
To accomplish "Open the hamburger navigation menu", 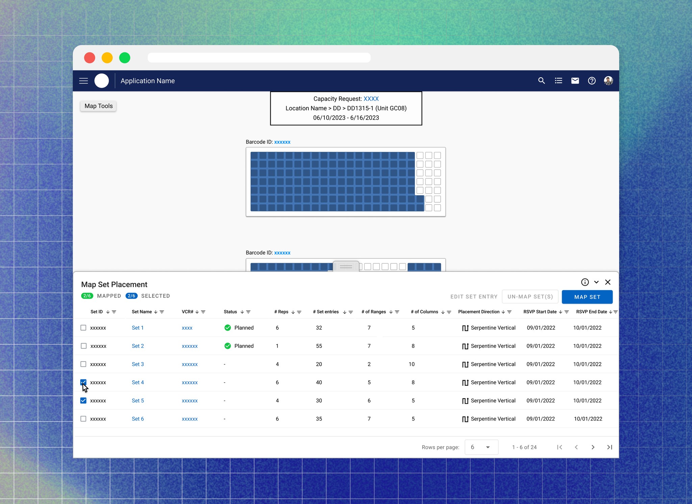I will click(x=83, y=81).
